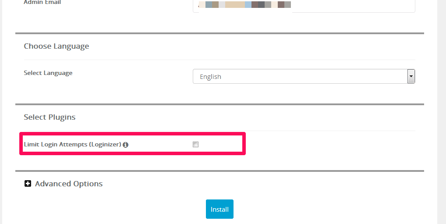The width and height of the screenshot is (446, 224).
Task: Click the info icon beside Loginizer
Action: 126,145
